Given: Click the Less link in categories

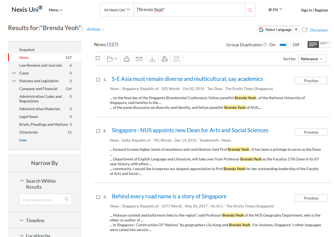Looking at the screenshot, I should tap(23, 140).
